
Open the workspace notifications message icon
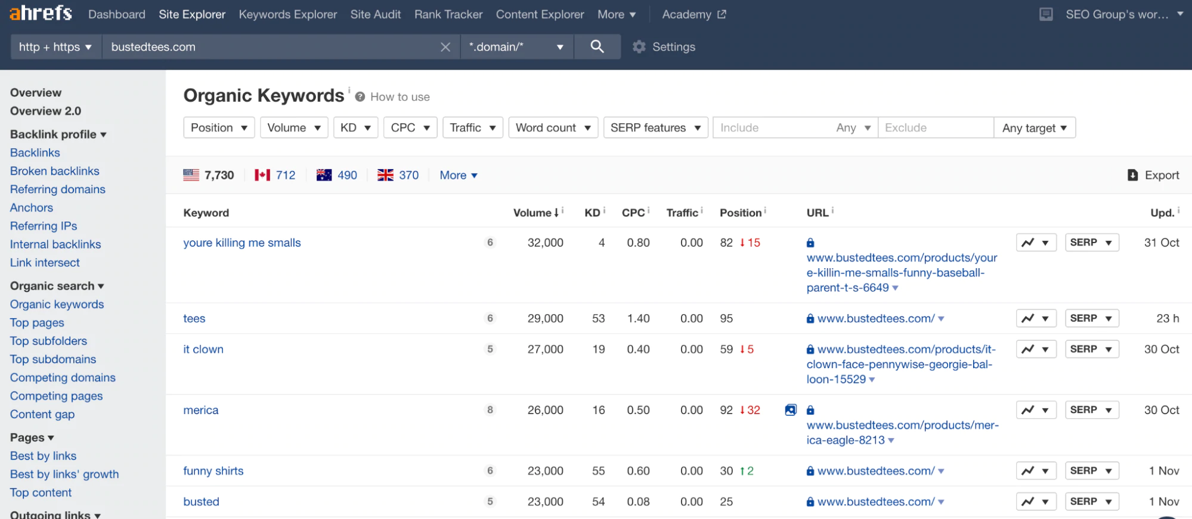coord(1046,14)
